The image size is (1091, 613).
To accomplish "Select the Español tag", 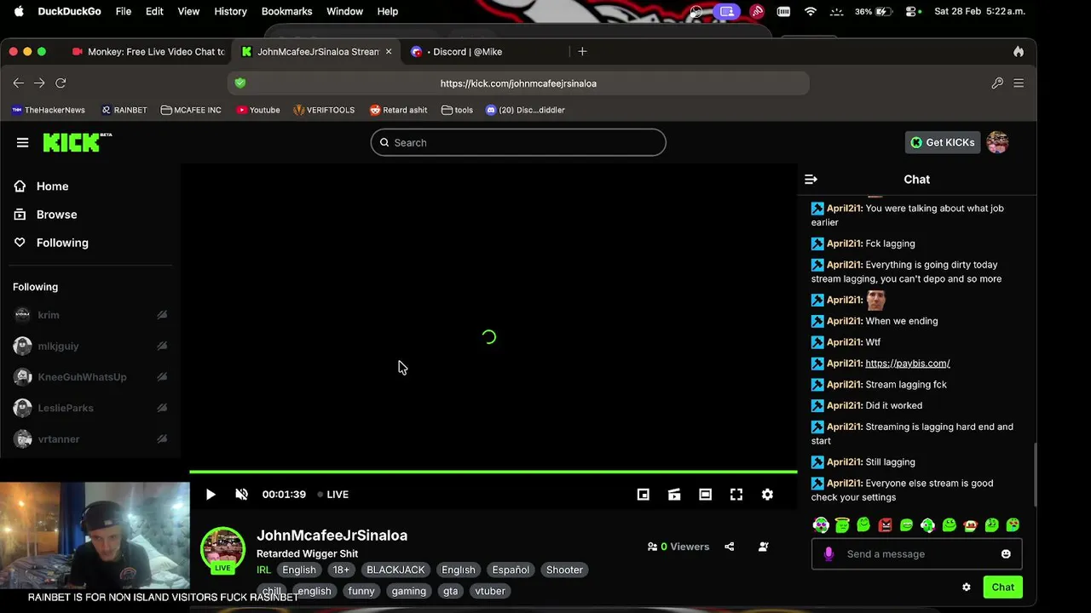I will [x=511, y=570].
